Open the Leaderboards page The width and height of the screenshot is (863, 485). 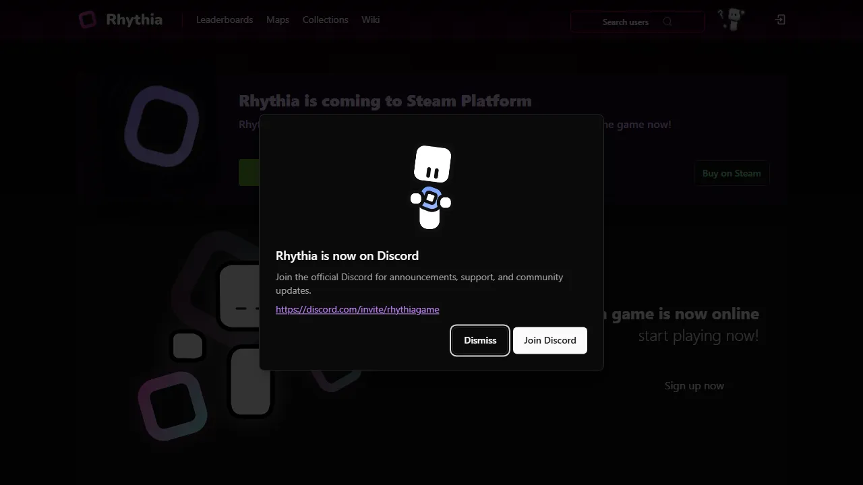(x=225, y=20)
